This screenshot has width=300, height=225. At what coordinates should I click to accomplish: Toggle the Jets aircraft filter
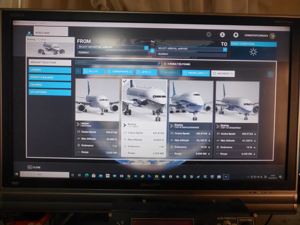point(146,72)
